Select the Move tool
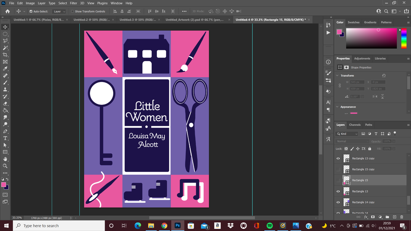The image size is (411, 231). click(x=5, y=27)
